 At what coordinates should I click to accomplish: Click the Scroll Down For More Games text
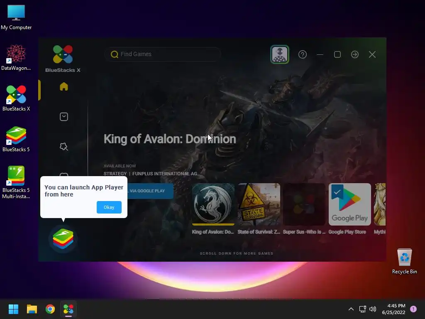coord(237,253)
